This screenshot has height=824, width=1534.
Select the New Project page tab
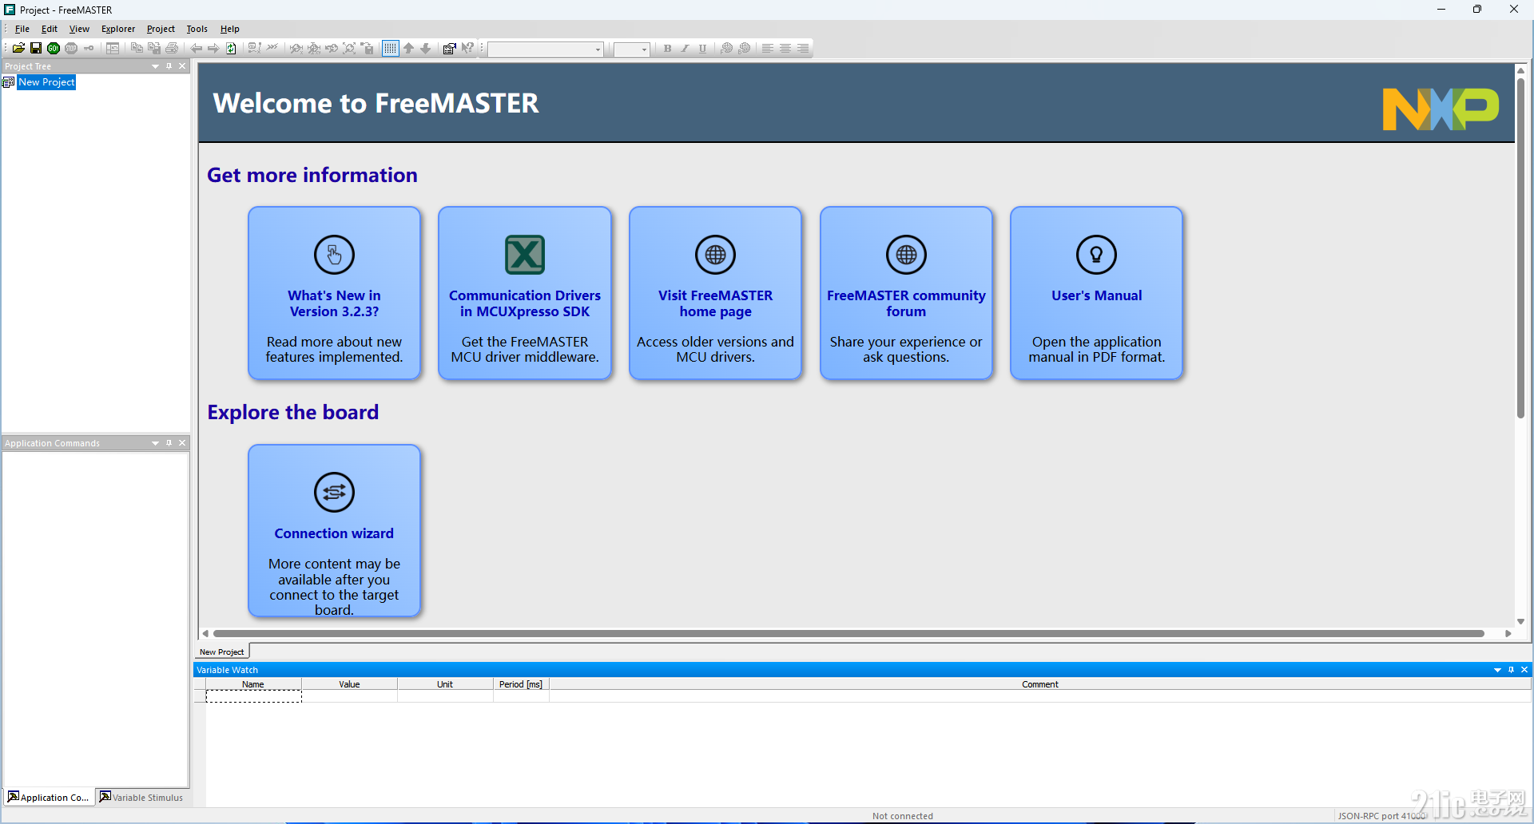222,652
